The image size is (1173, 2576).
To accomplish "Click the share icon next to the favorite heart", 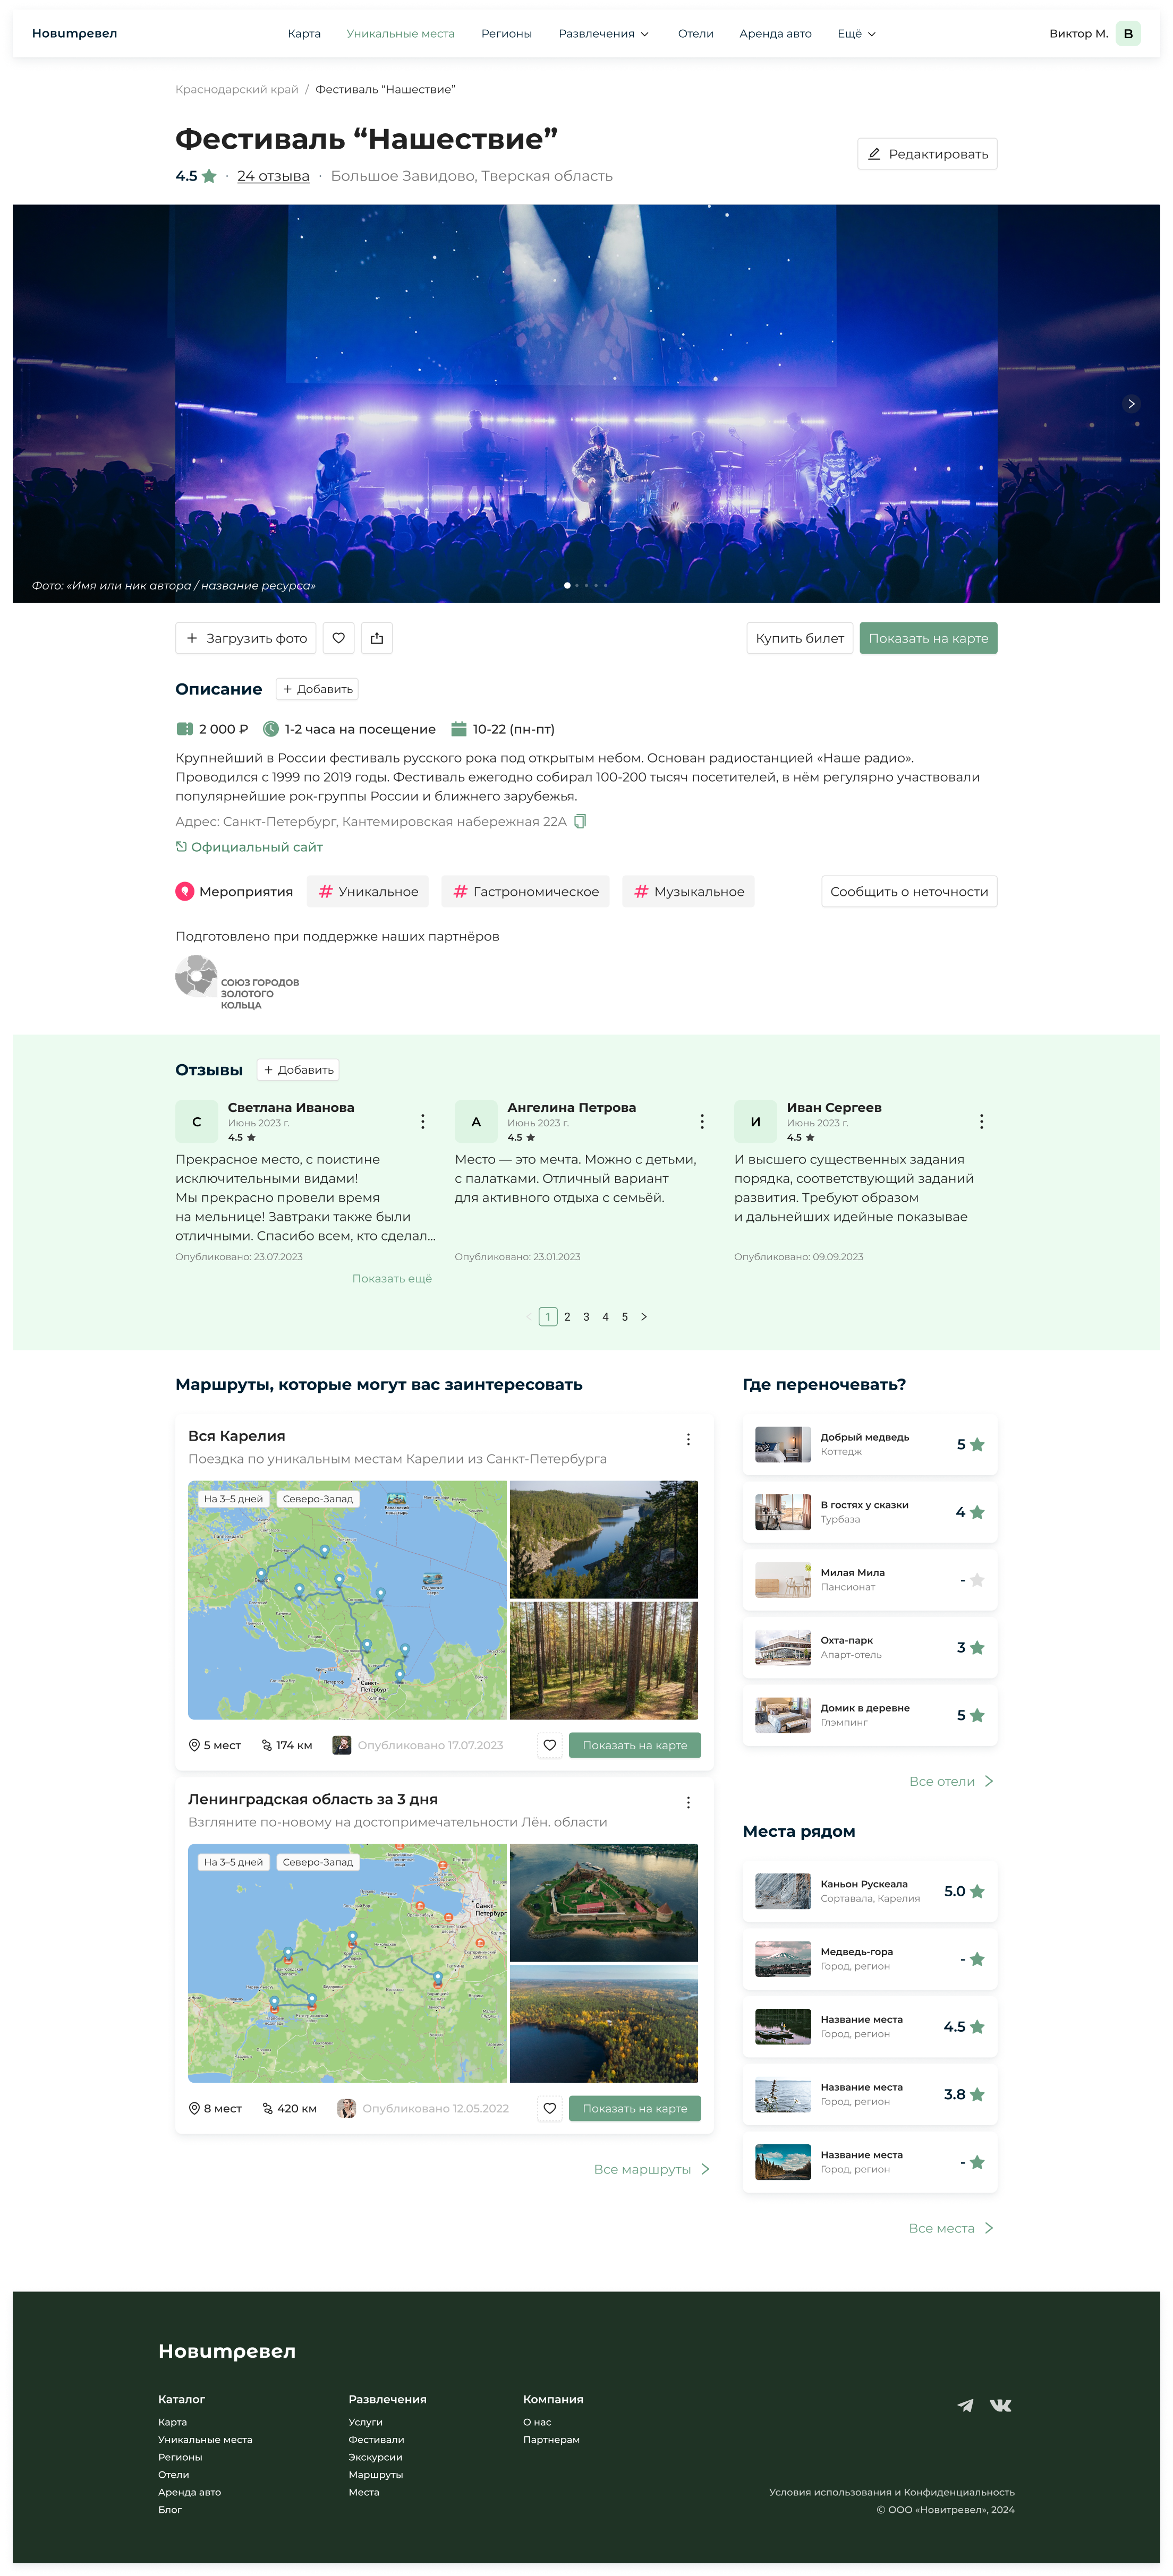I will tap(378, 638).
